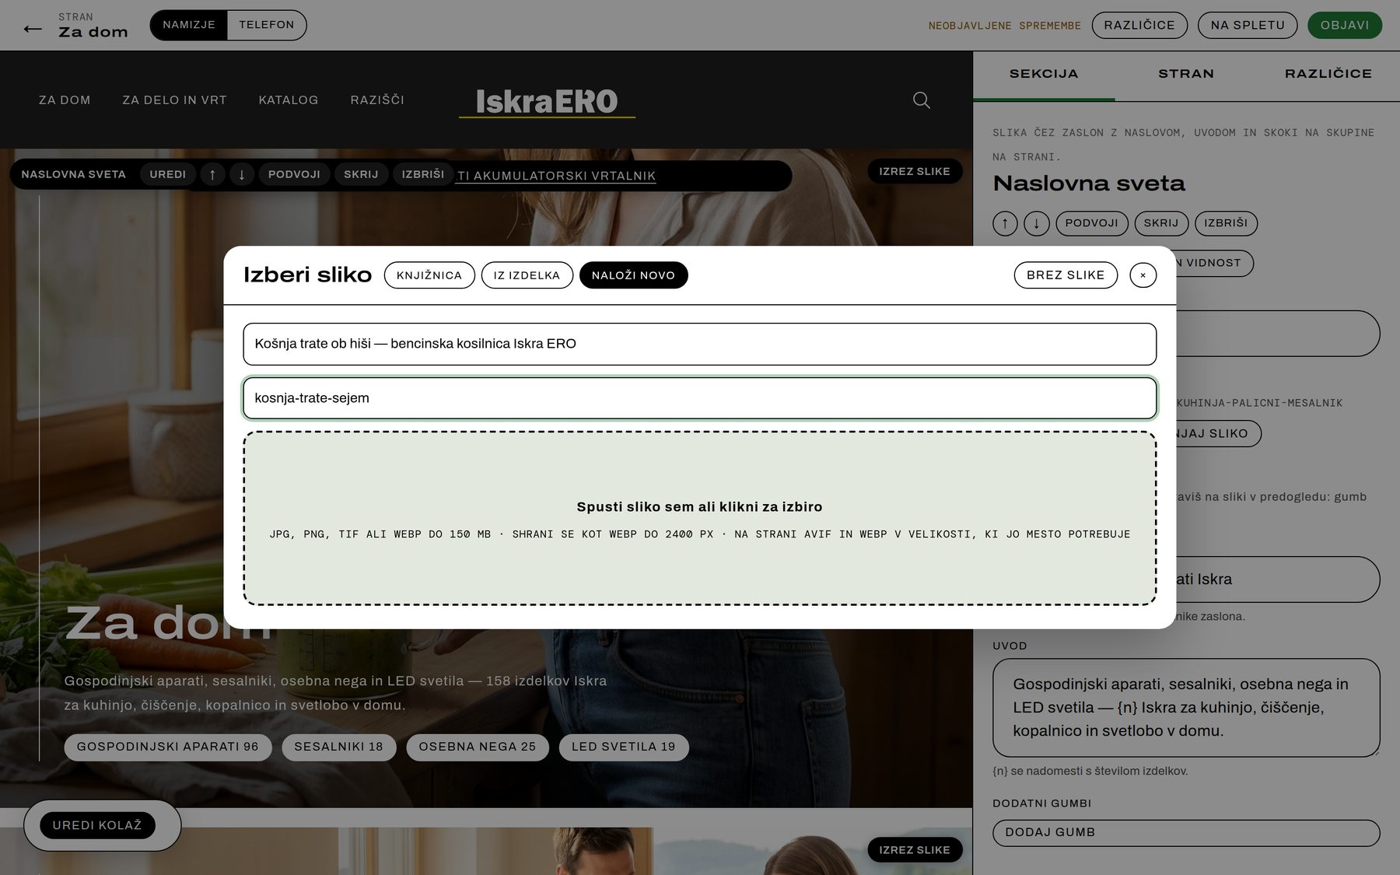Click the Uredi kolaž button
Image resolution: width=1400 pixels, height=875 pixels.
click(x=97, y=825)
